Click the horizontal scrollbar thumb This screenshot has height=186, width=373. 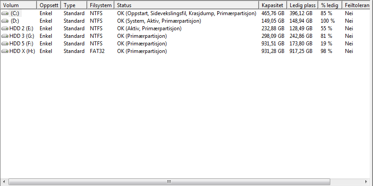[169, 182]
